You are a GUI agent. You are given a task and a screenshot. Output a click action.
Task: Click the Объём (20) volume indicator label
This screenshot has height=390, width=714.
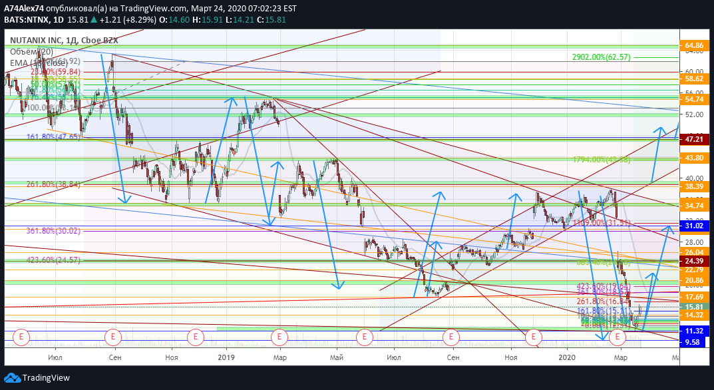click(x=31, y=51)
